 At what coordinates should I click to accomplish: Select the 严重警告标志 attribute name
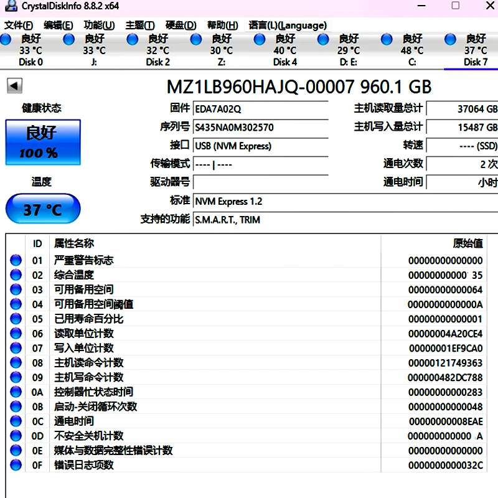pos(84,260)
